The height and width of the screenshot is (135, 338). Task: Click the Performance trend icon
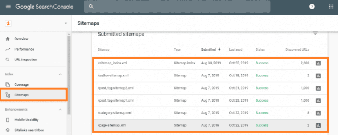click(8, 49)
